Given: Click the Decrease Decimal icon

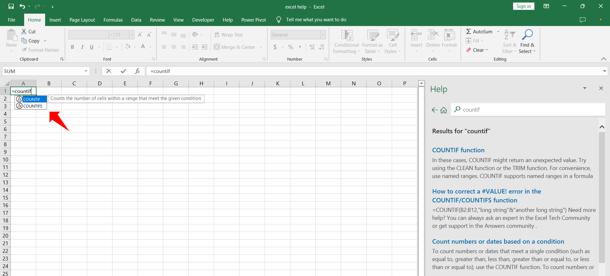Looking at the screenshot, I should [x=322, y=47].
